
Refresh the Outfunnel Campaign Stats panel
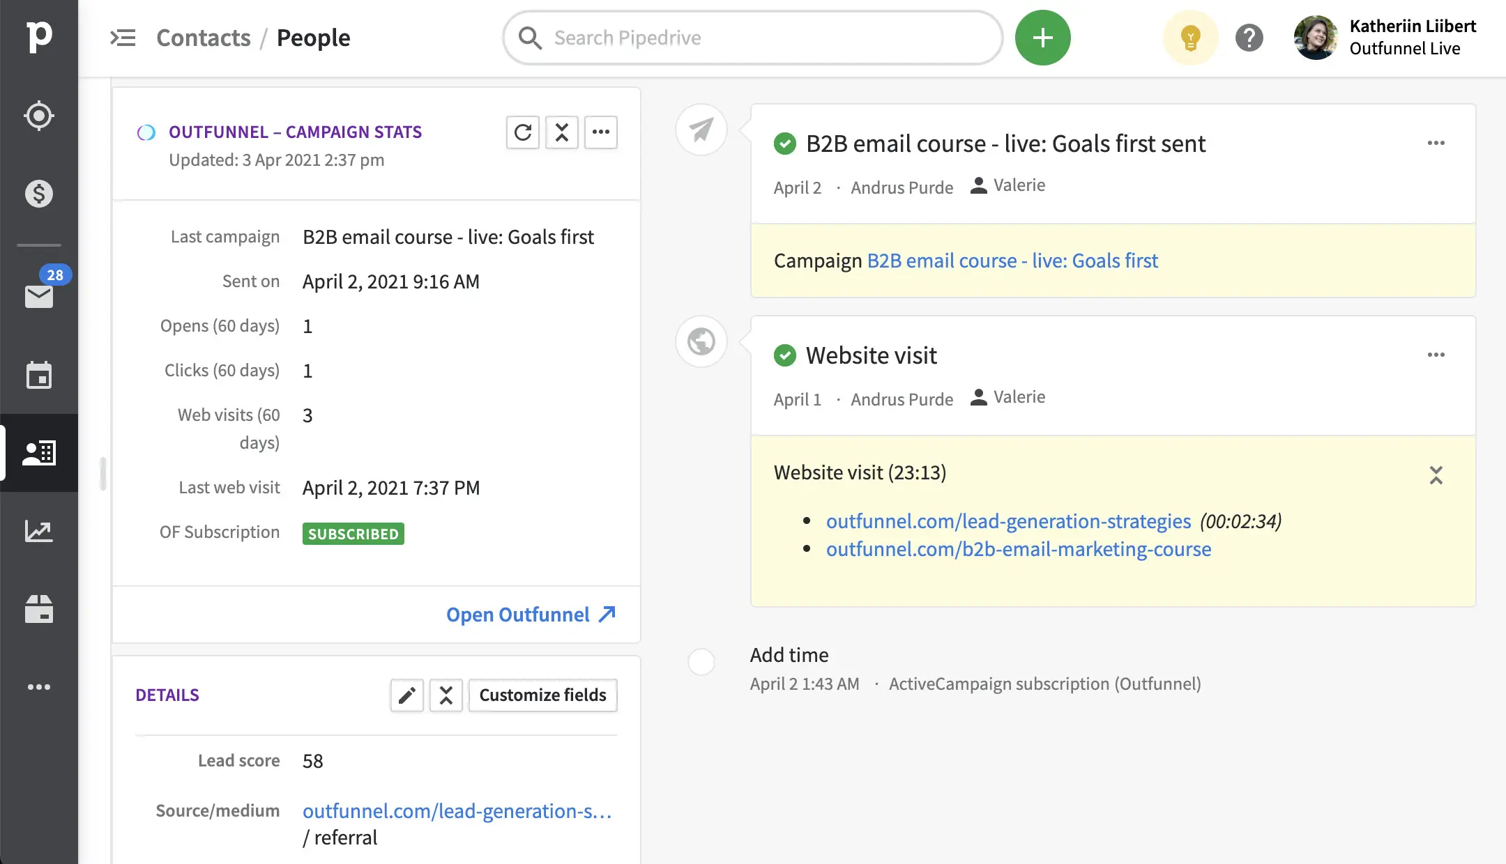point(523,132)
